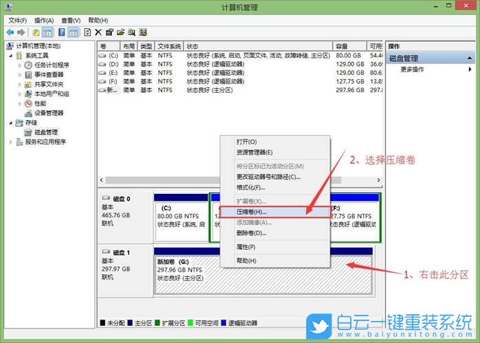Viewport: 480px width, 343px height.
Task: Select 磁盘管理 in the tree
Action: [46, 132]
